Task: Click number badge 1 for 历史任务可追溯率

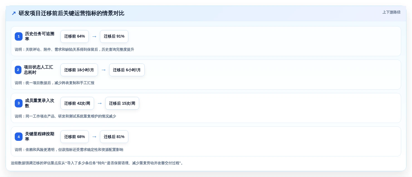Action: [19, 36]
